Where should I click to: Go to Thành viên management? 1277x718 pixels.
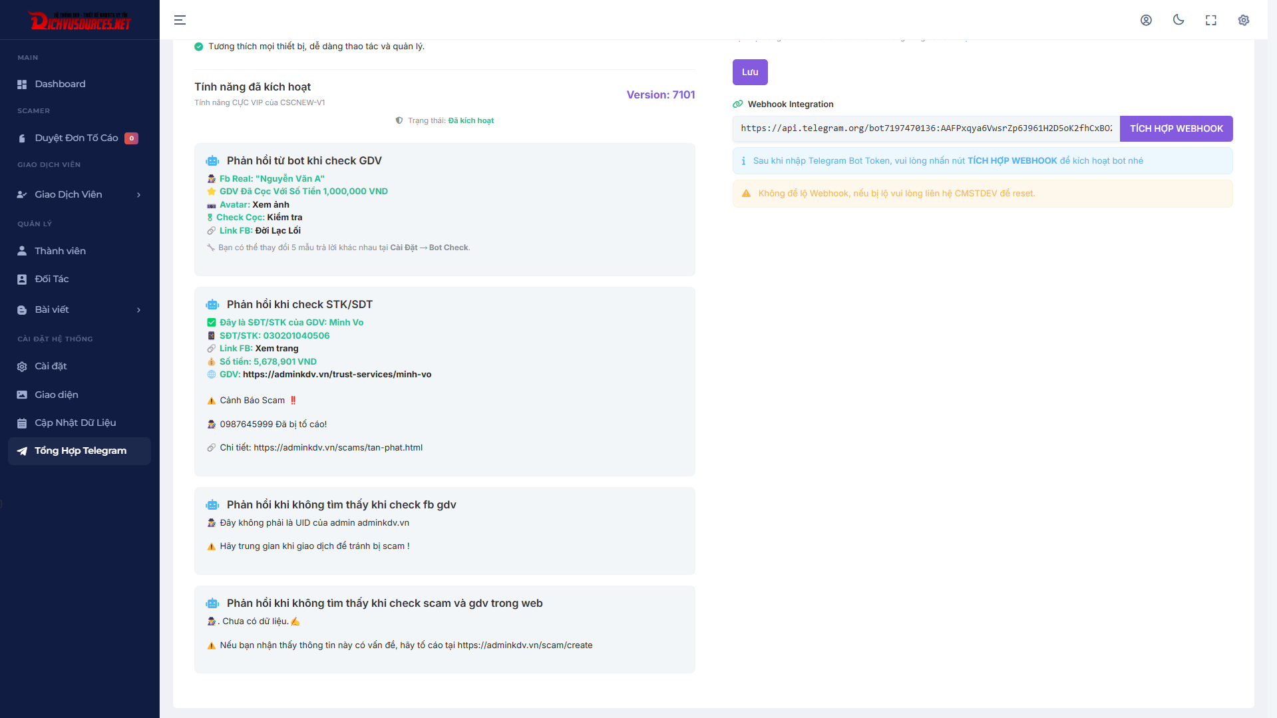(60, 251)
